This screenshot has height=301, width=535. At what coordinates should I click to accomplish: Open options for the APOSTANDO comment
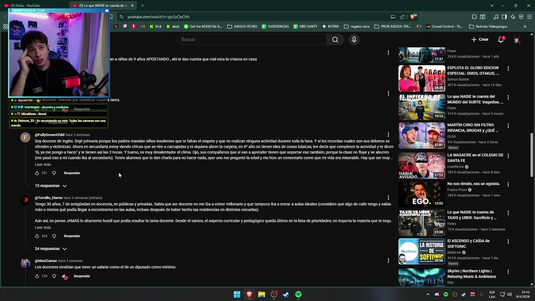(x=388, y=53)
